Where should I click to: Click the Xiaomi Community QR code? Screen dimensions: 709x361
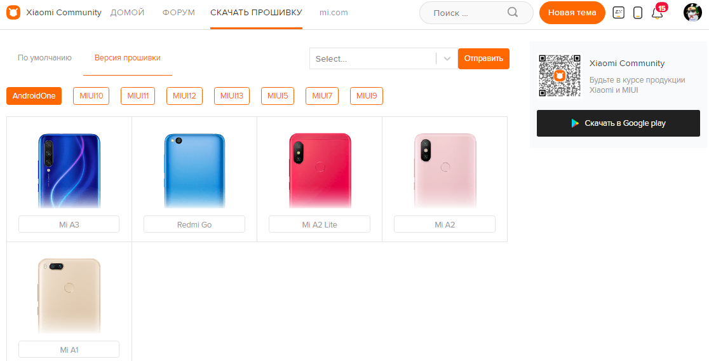(559, 76)
